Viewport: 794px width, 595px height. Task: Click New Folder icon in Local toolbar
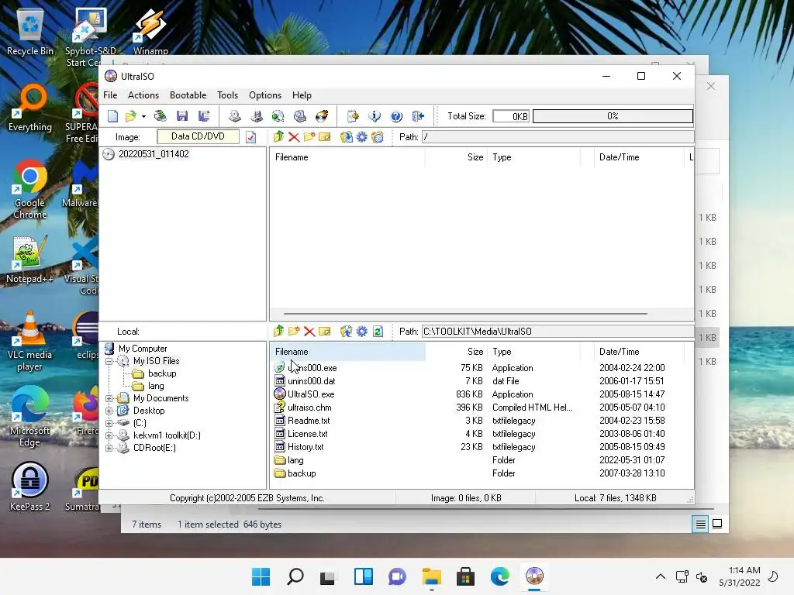pyautogui.click(x=294, y=332)
